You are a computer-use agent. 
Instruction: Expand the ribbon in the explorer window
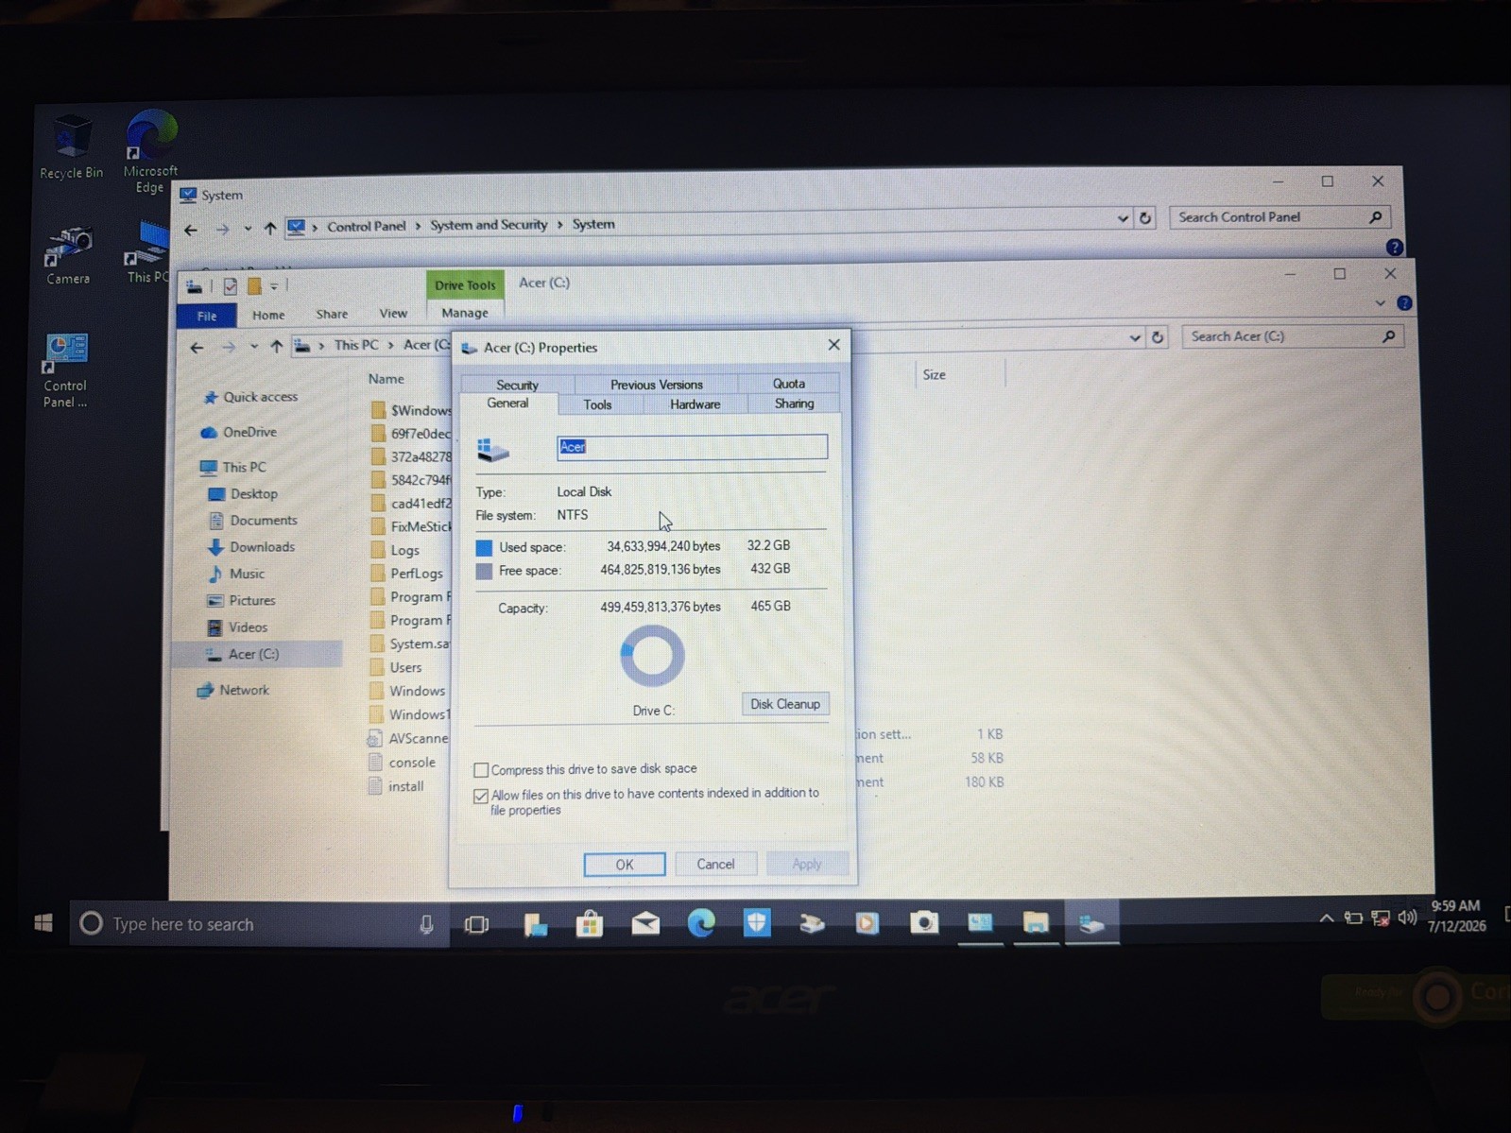(1380, 303)
